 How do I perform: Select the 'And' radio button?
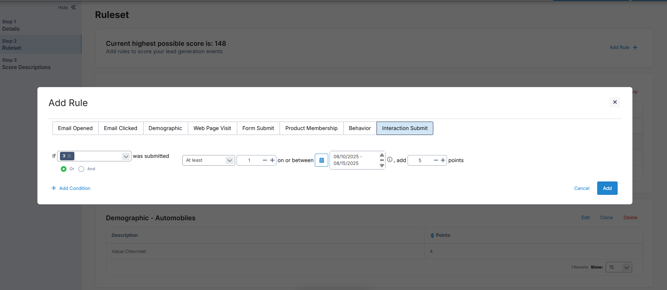81,169
